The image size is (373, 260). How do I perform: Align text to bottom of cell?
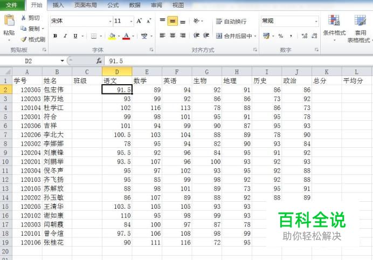(x=183, y=21)
